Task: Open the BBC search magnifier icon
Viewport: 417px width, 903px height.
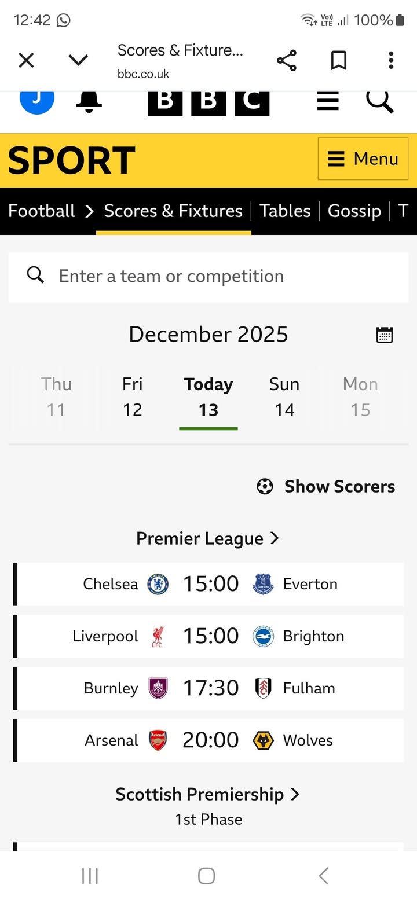Action: point(380,101)
